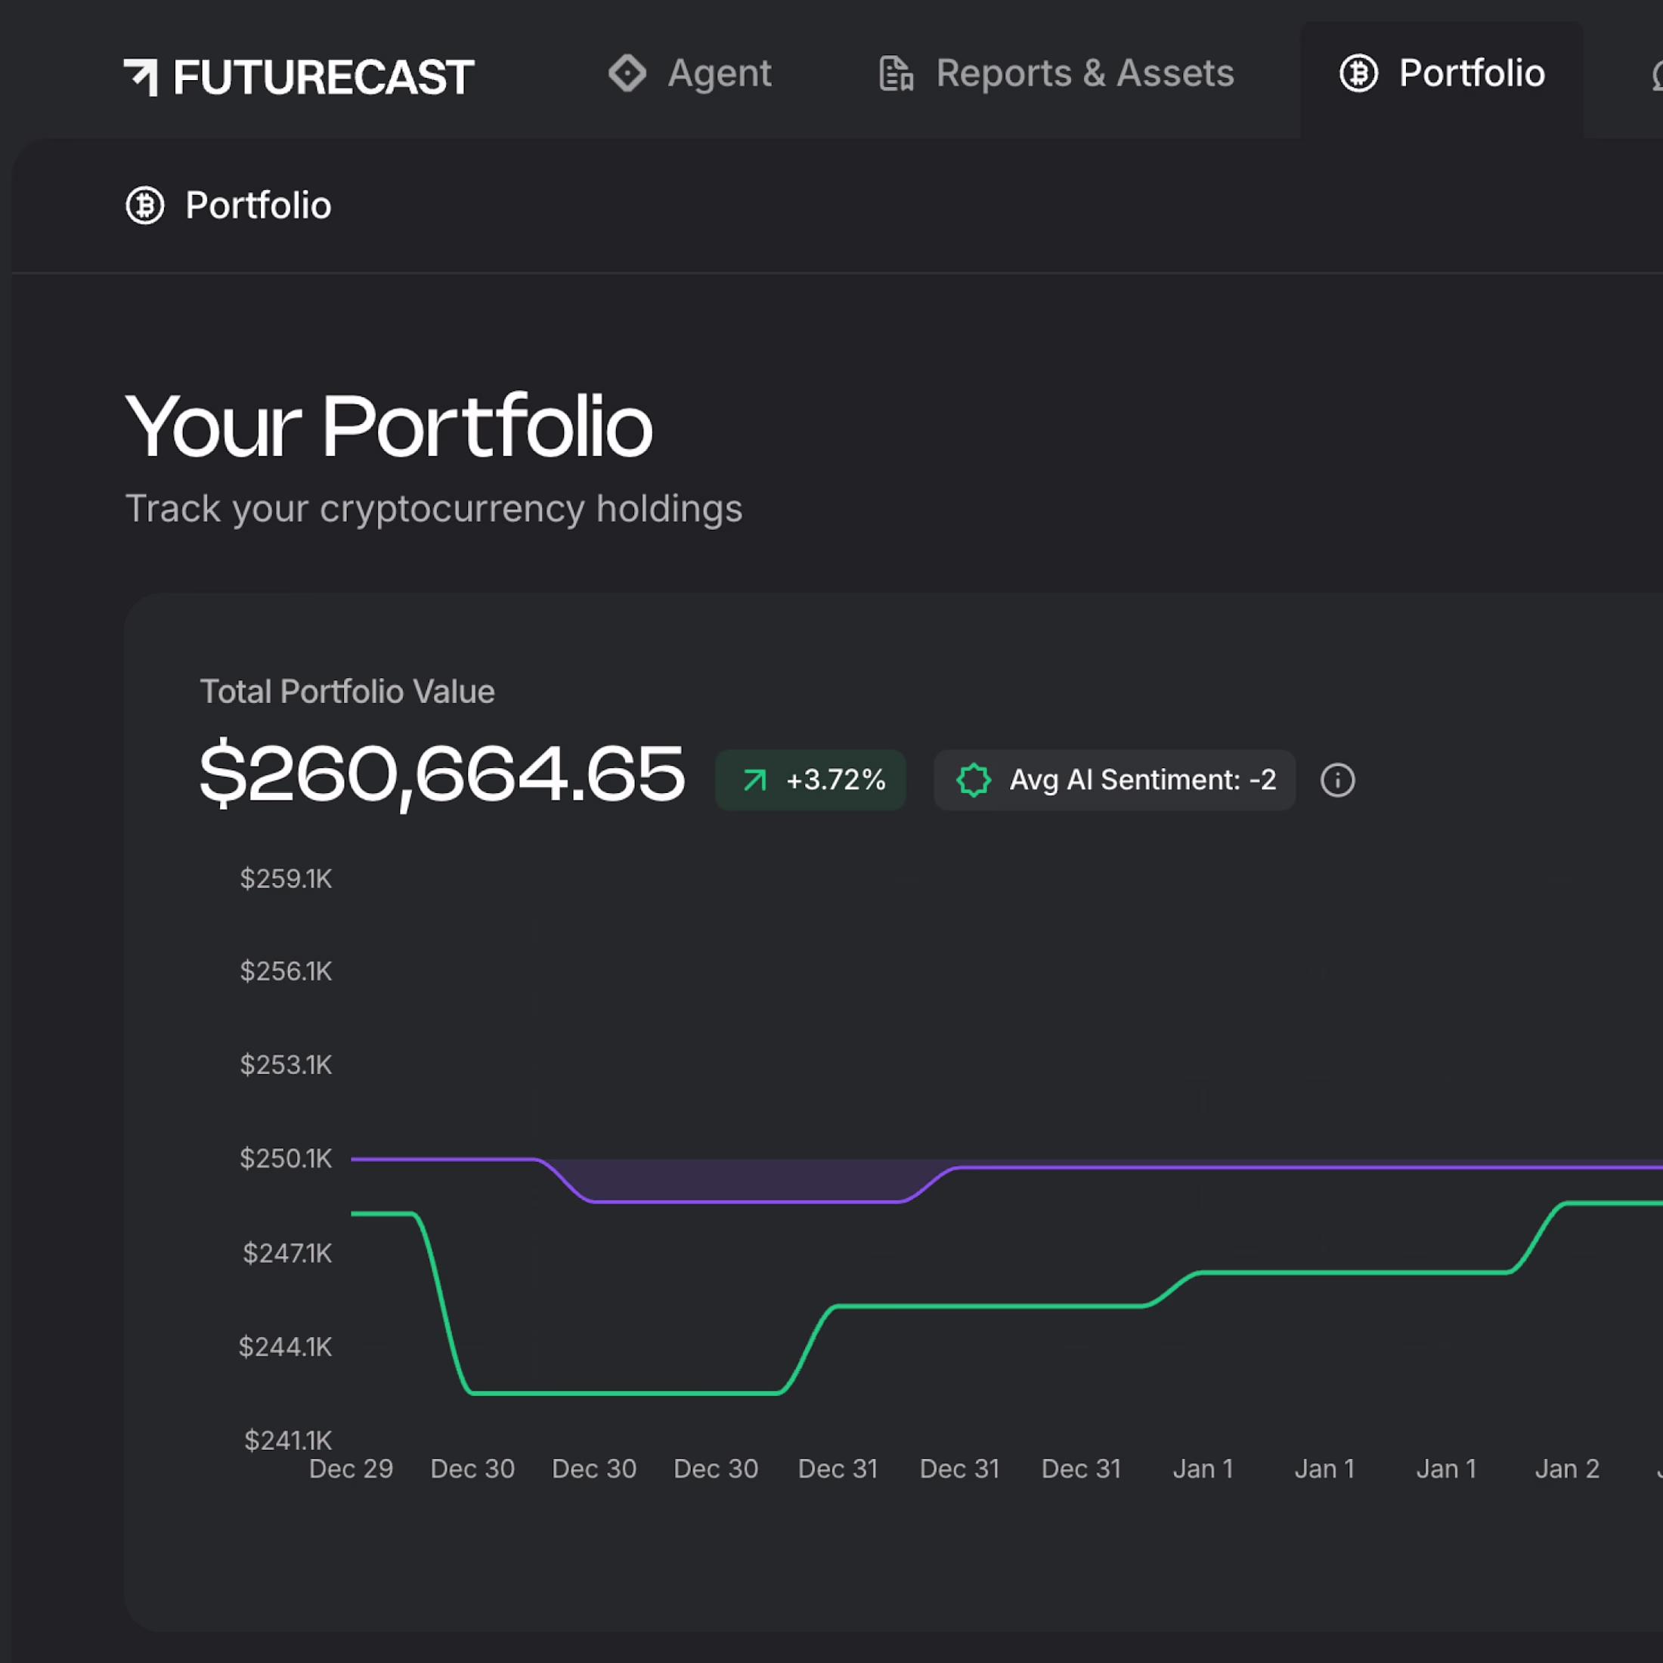Click the FUTURECAST wordmark
Screen dimensions: 1663x1663
pos(324,77)
